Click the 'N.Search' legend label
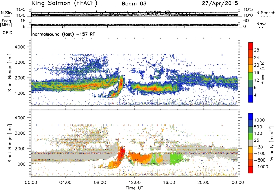The image size is (275, 190). [x=265, y=13]
